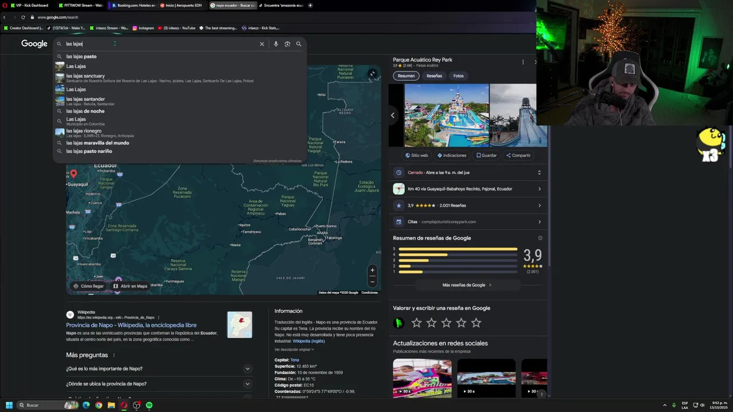Click 'Abrir en Maps' button
Screen dimensions: 733x412
130,286
